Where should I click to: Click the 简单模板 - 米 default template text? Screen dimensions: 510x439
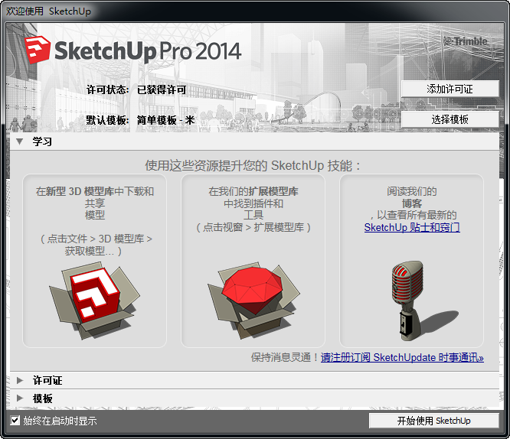165,120
